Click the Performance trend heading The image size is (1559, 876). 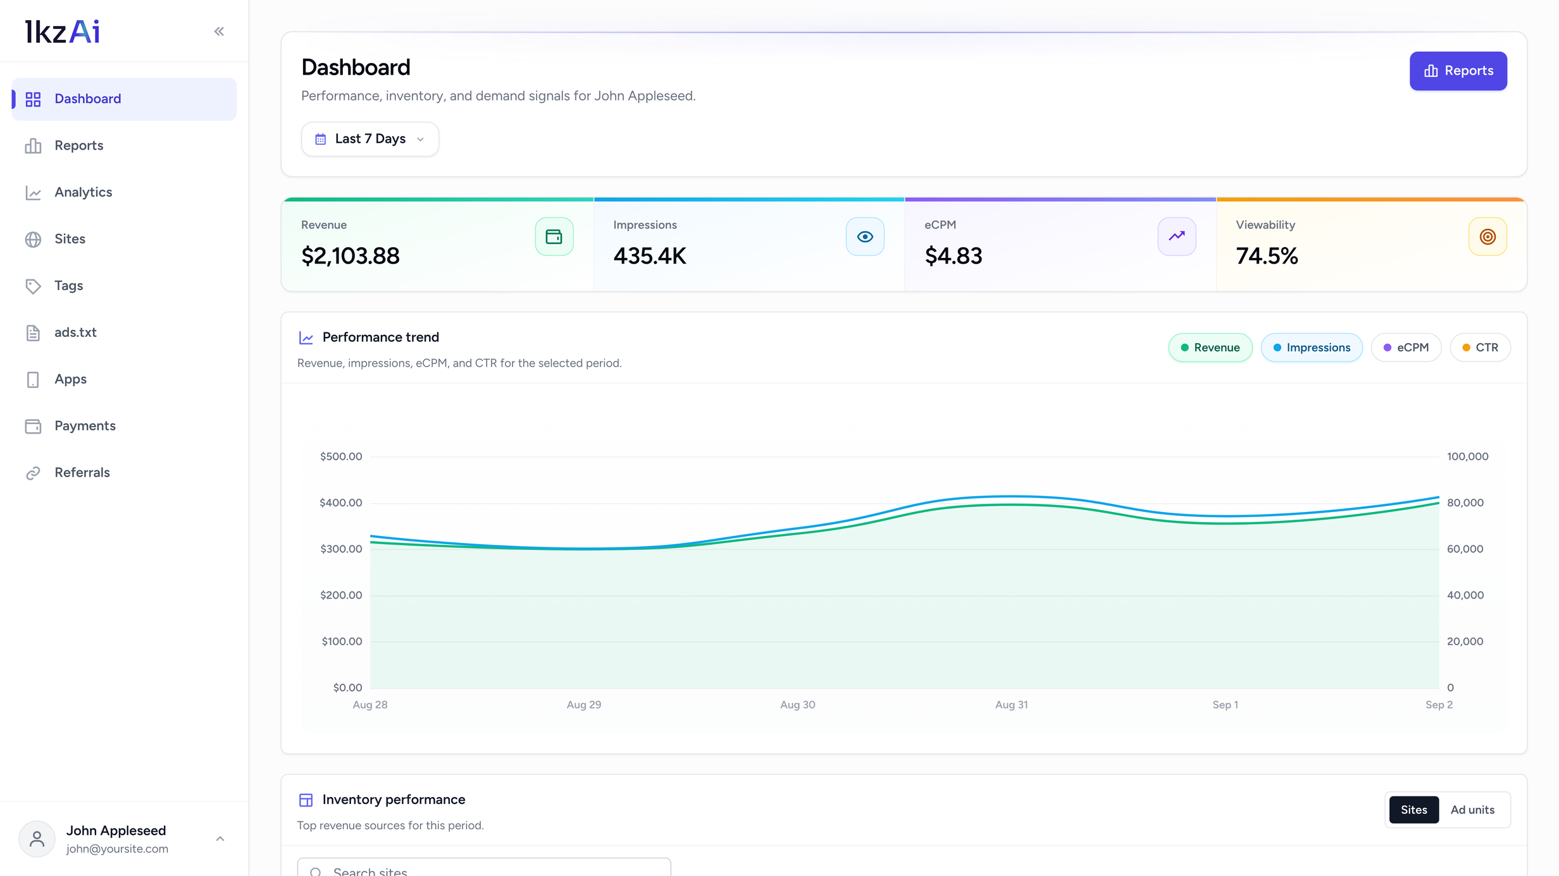tap(380, 338)
